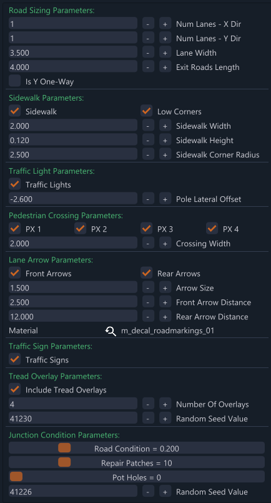Decrease Exit Roads Length with minus
The image size is (271, 503).
[x=148, y=67]
